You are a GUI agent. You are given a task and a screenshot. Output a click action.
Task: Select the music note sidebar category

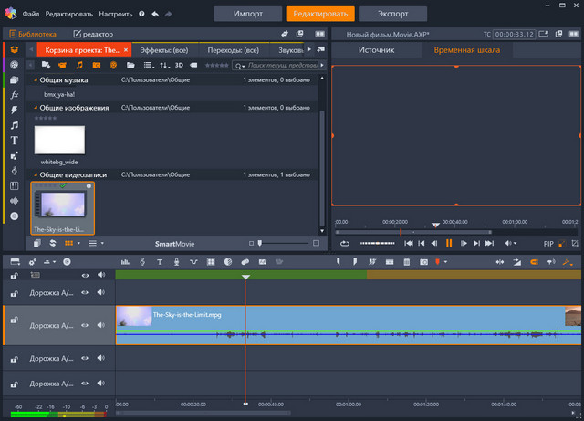pos(15,125)
